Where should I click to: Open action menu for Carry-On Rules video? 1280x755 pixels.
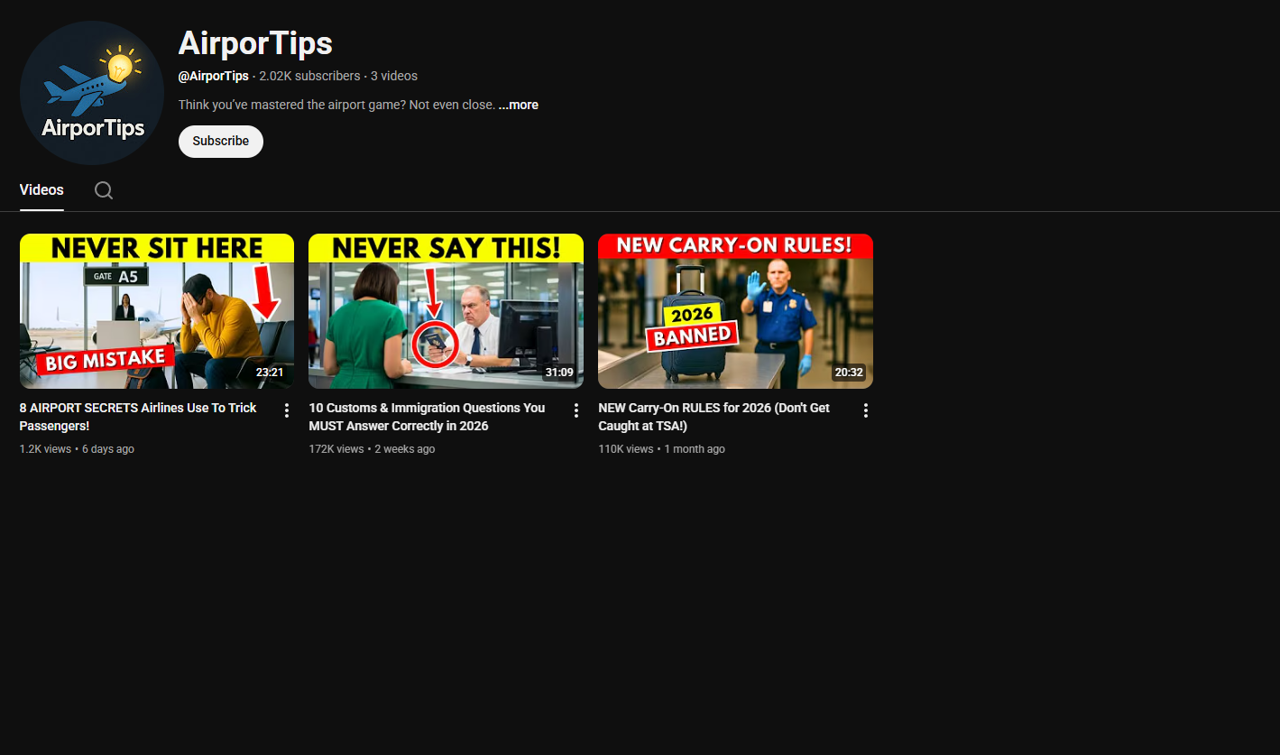pyautogui.click(x=866, y=410)
